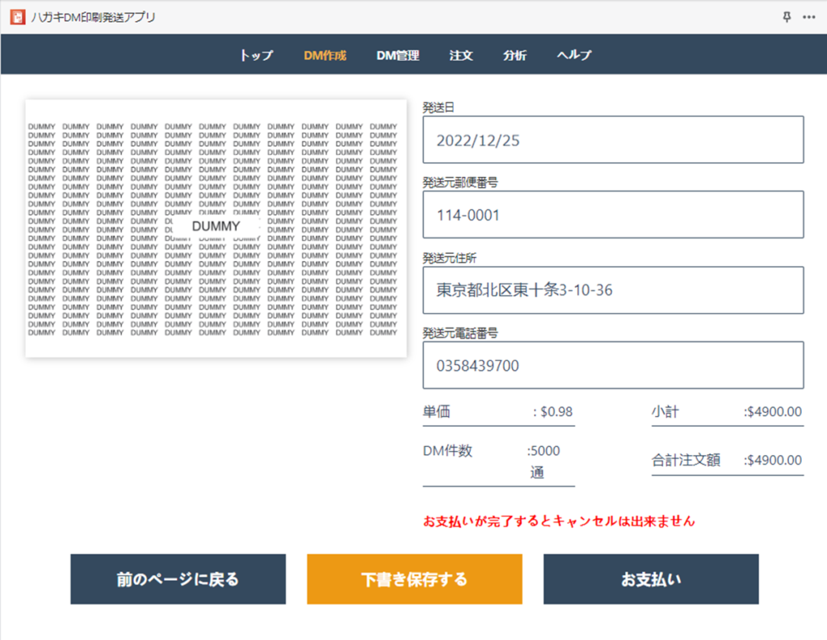The image size is (827, 640).
Task: Select the 発送元住所 address field
Action: click(x=613, y=290)
